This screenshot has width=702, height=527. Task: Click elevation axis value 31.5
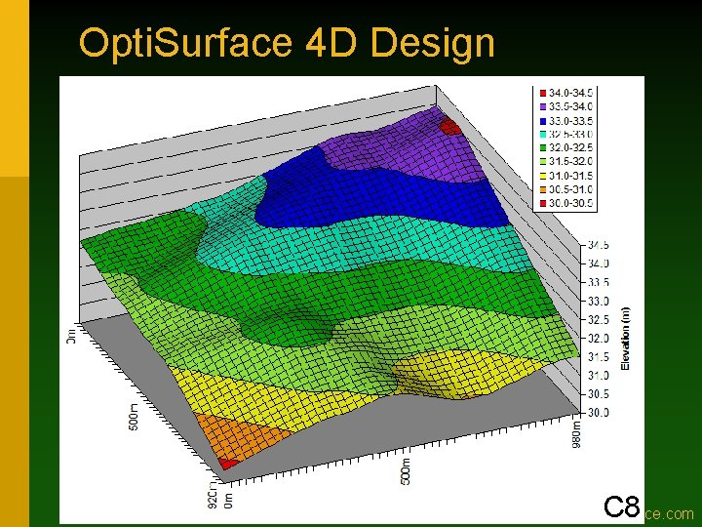click(x=598, y=357)
